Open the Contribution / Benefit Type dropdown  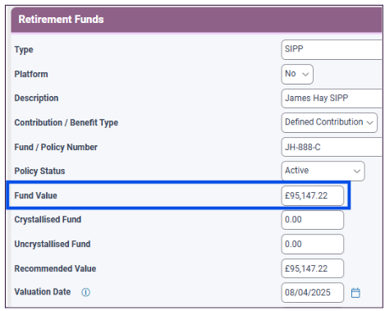click(329, 122)
